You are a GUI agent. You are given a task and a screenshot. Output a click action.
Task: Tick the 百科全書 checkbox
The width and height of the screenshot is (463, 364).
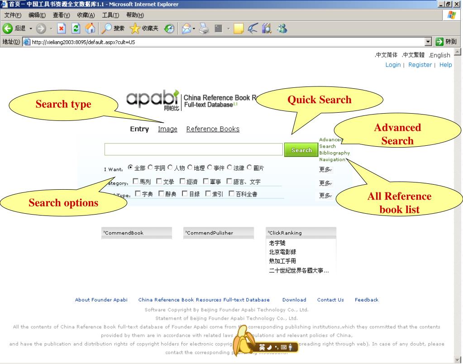[232, 193]
